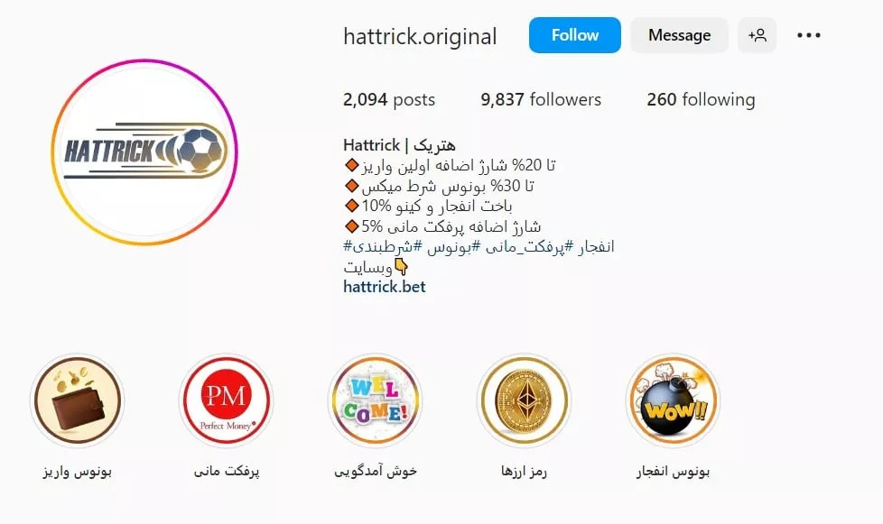
Task: Open the wallet highlight icon
Action: (77, 400)
